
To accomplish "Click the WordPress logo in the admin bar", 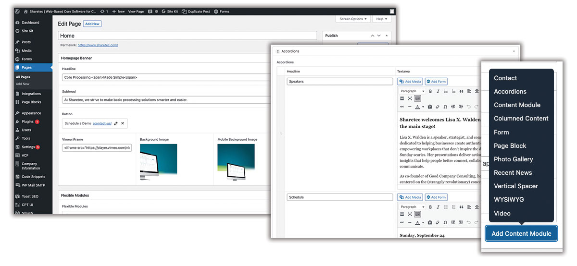I will (17, 11).
